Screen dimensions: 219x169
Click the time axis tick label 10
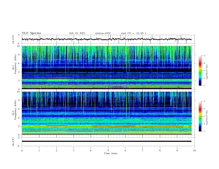coord(194,150)
